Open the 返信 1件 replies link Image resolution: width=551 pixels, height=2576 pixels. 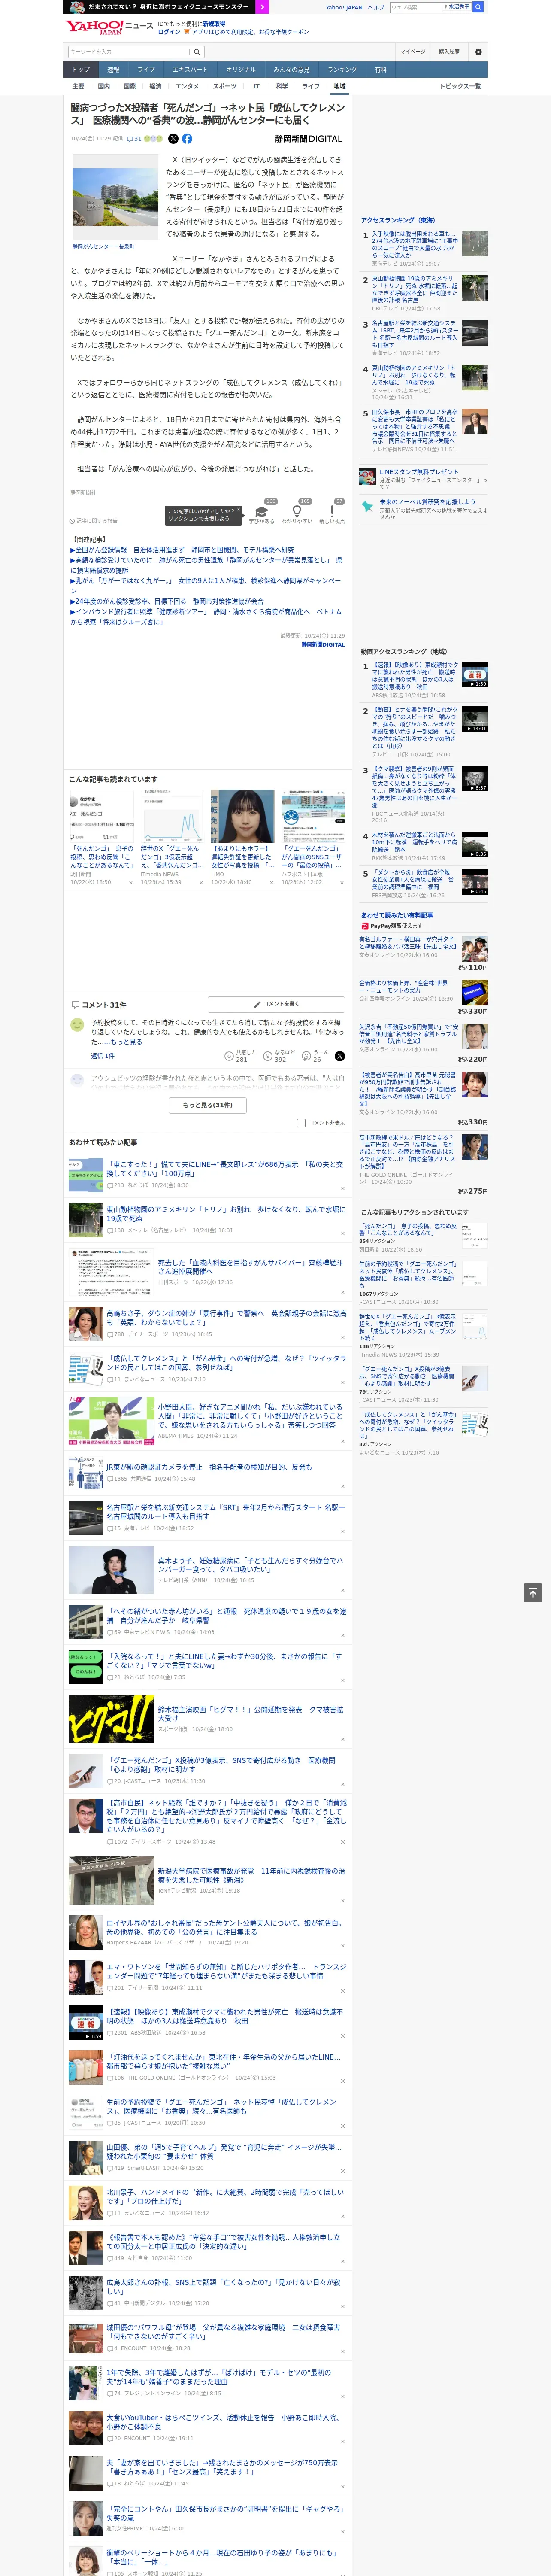point(103,1056)
